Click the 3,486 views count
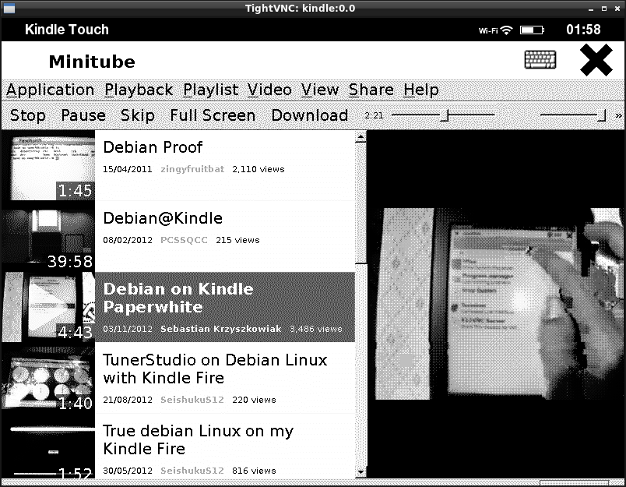This screenshot has width=626, height=487. click(316, 329)
